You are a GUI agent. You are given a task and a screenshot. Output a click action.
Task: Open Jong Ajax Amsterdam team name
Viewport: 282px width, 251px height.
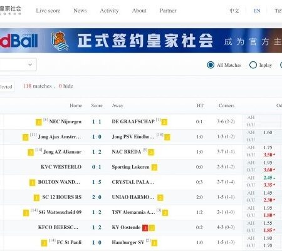60,137
